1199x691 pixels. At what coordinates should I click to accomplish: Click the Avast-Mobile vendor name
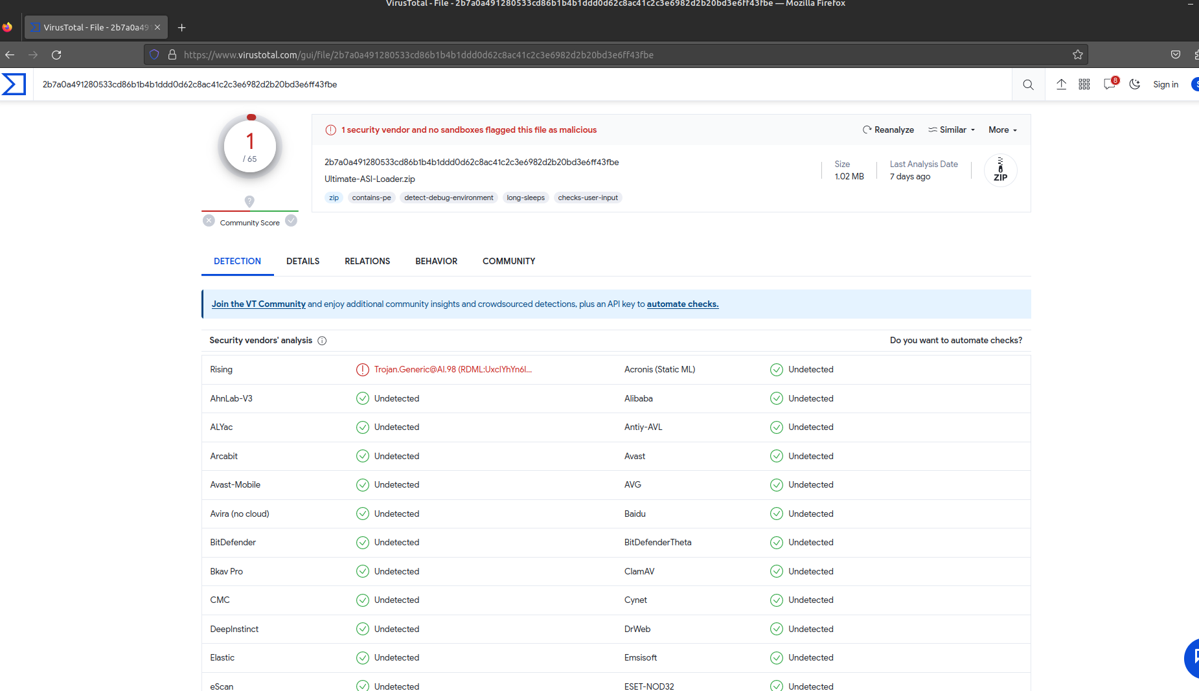click(x=235, y=484)
